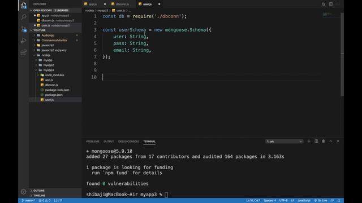Image resolution: width=362 pixels, height=203 pixels.
Task: Open changes icon at top right of the editor
Action: pos(323,4)
